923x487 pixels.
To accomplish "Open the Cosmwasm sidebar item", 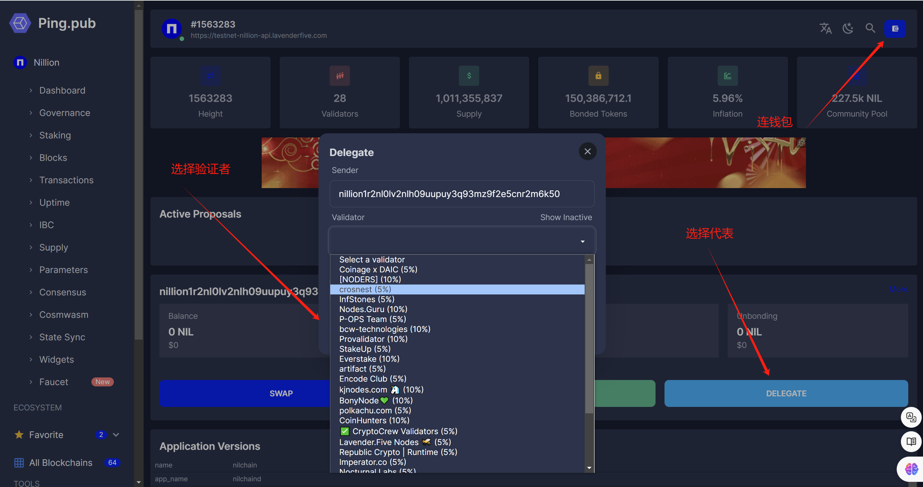I will click(x=64, y=315).
